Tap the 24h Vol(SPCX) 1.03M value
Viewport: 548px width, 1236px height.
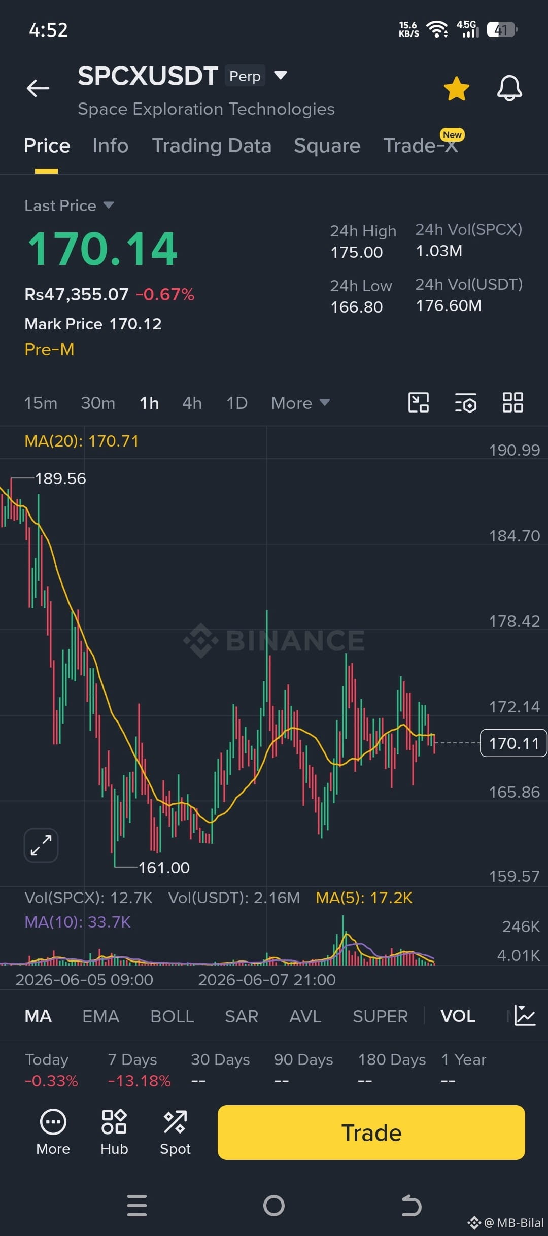coord(439,251)
